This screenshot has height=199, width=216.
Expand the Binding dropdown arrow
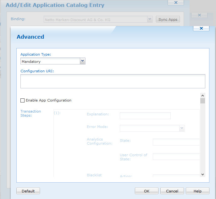(x=150, y=19)
